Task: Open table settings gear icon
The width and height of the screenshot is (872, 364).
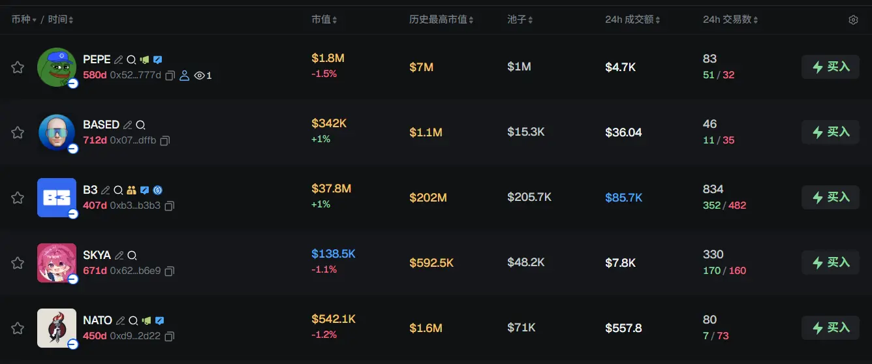Action: (x=853, y=20)
